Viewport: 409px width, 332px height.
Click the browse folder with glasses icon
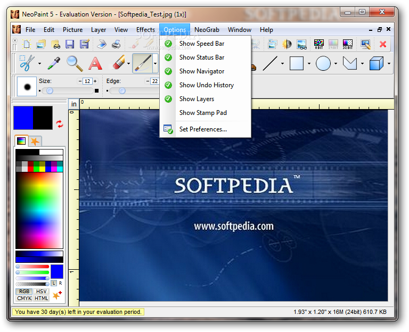click(x=55, y=44)
